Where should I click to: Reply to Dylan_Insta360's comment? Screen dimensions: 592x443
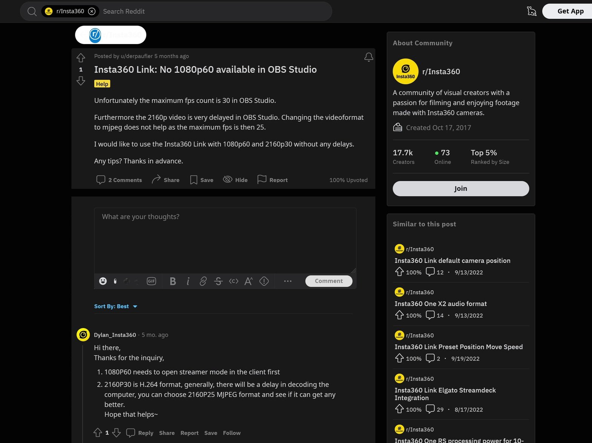click(140, 433)
